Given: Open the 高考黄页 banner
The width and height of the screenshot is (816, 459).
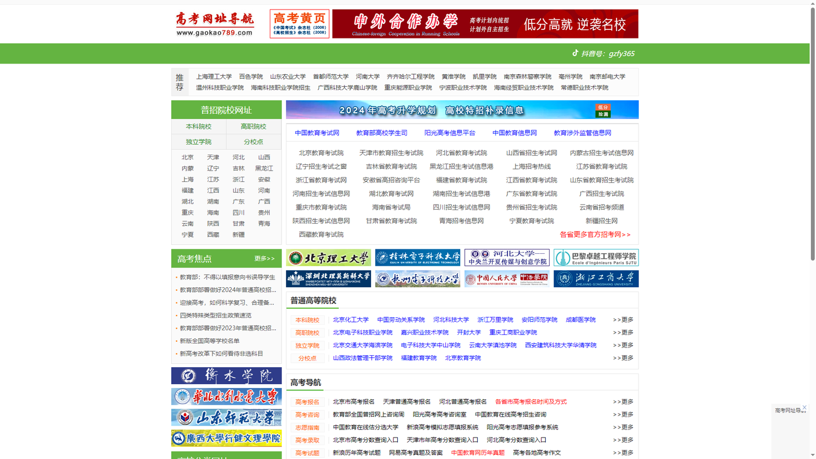Looking at the screenshot, I should (299, 24).
